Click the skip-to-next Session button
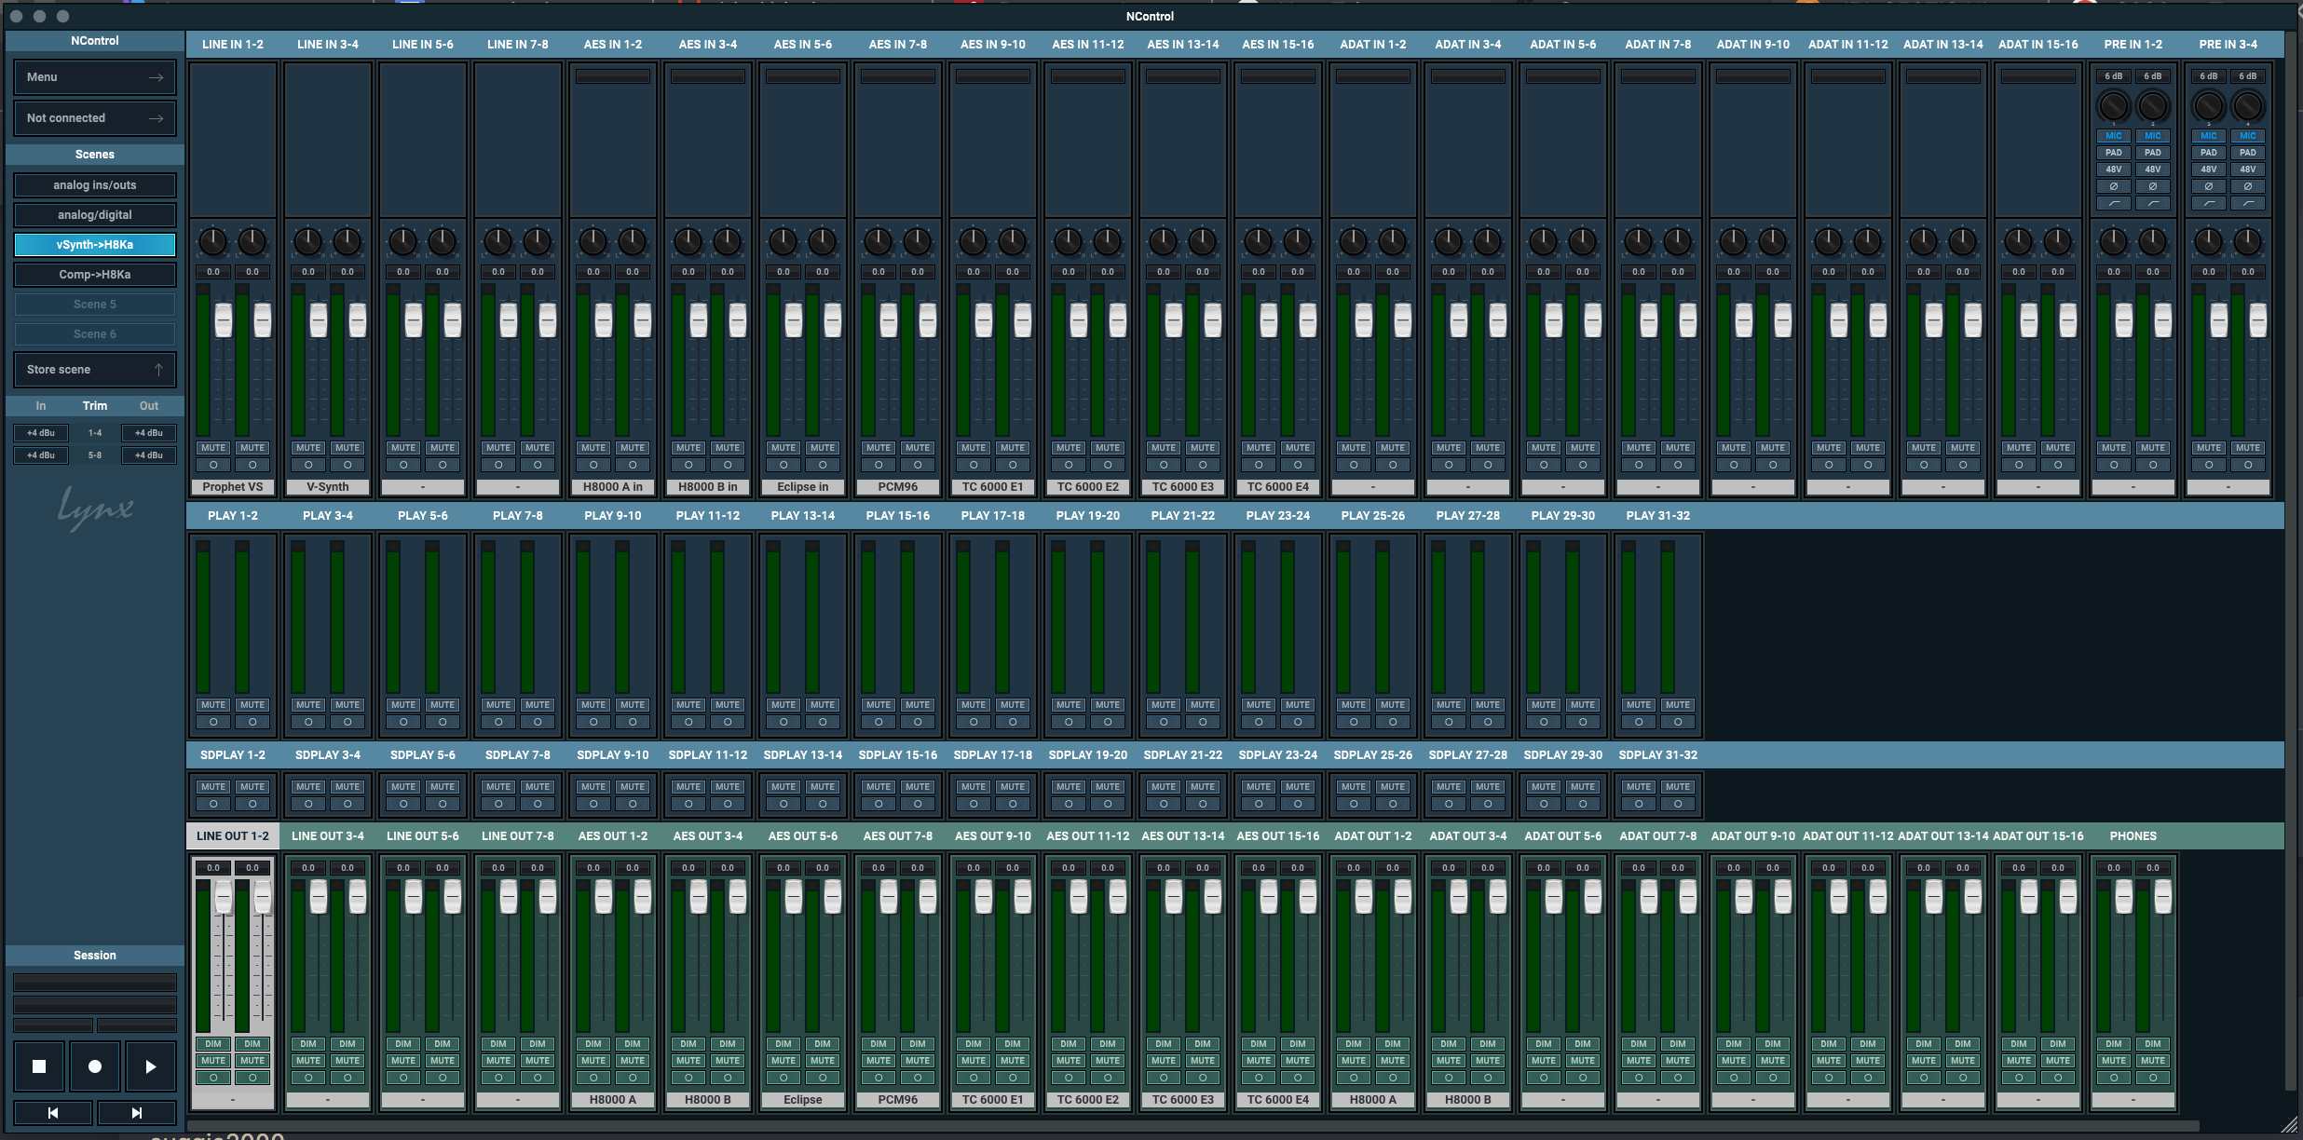The height and width of the screenshot is (1140, 2303). coord(137,1113)
